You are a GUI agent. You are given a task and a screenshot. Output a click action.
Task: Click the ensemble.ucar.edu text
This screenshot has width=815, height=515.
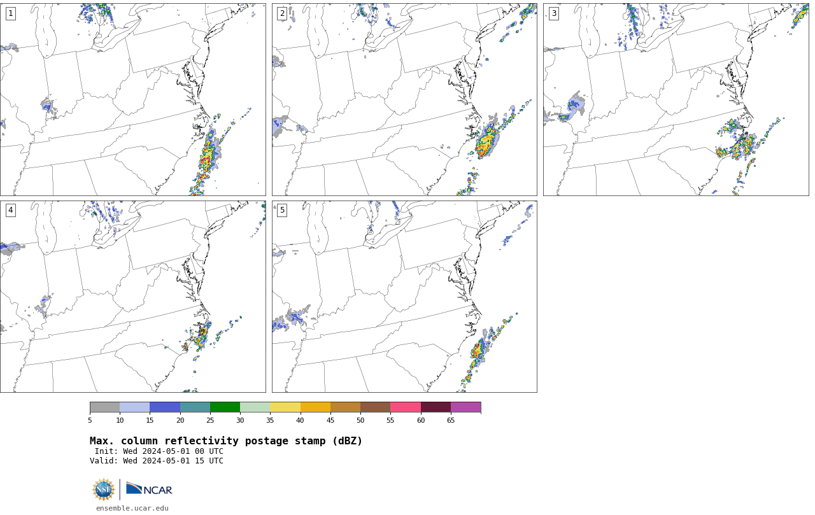pyautogui.click(x=132, y=508)
